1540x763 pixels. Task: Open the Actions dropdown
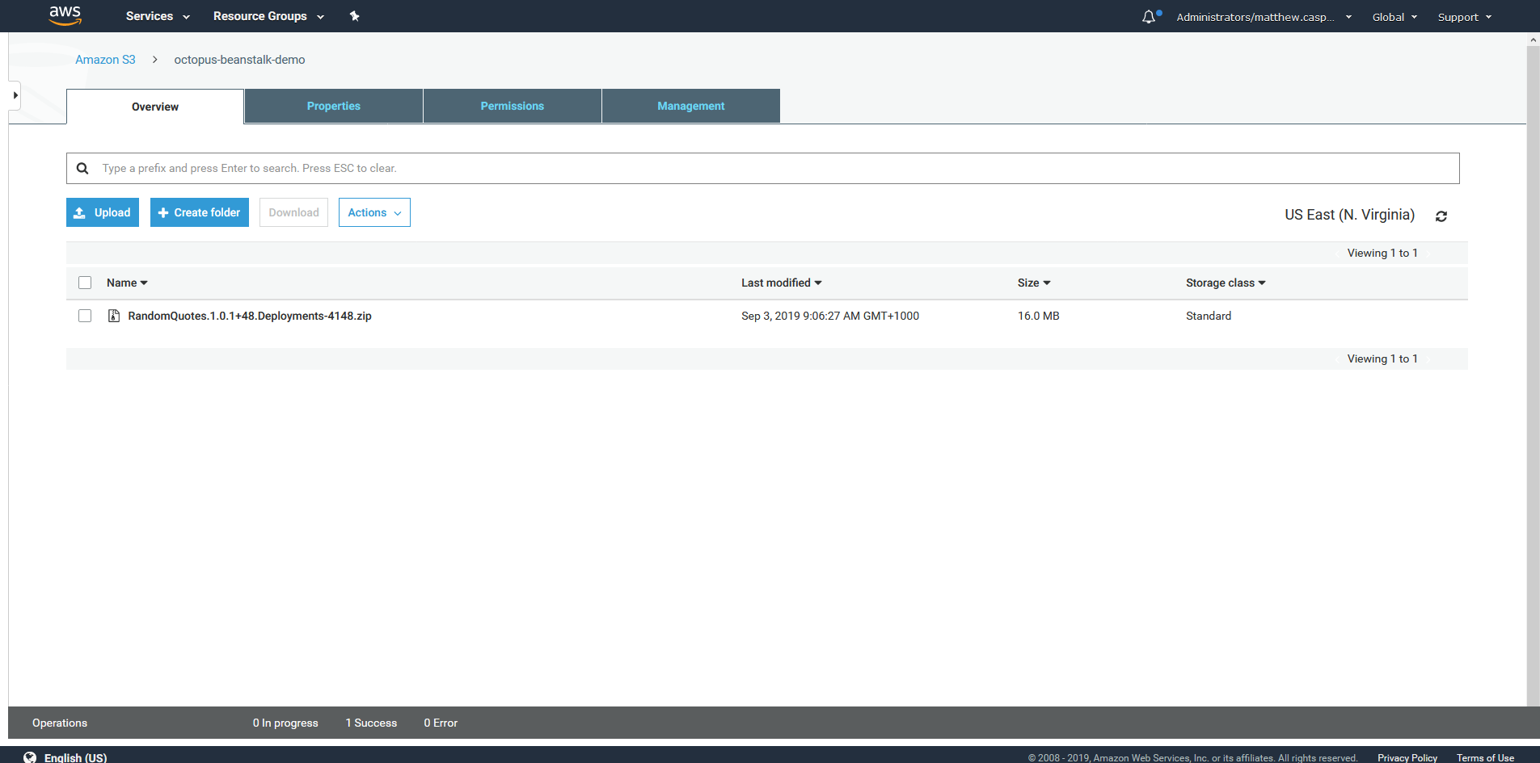374,212
